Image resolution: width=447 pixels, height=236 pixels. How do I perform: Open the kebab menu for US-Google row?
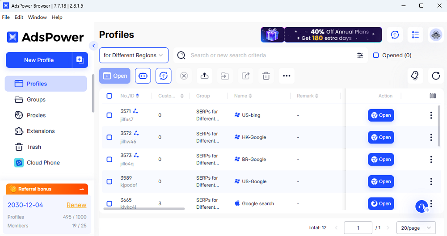point(431,181)
